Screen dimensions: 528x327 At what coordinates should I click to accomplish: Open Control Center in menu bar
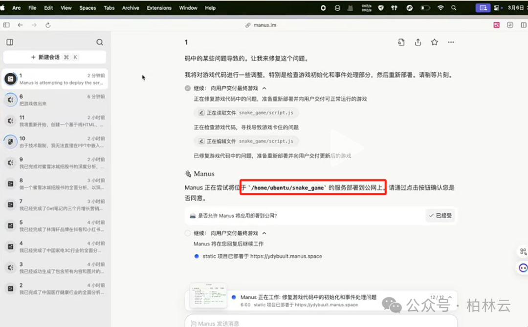(497, 8)
